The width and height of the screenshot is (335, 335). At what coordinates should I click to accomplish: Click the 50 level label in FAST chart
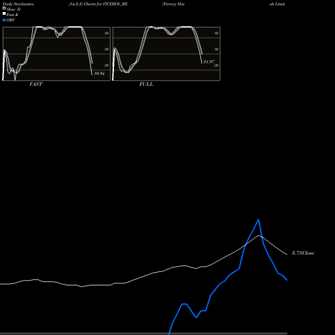107,49
